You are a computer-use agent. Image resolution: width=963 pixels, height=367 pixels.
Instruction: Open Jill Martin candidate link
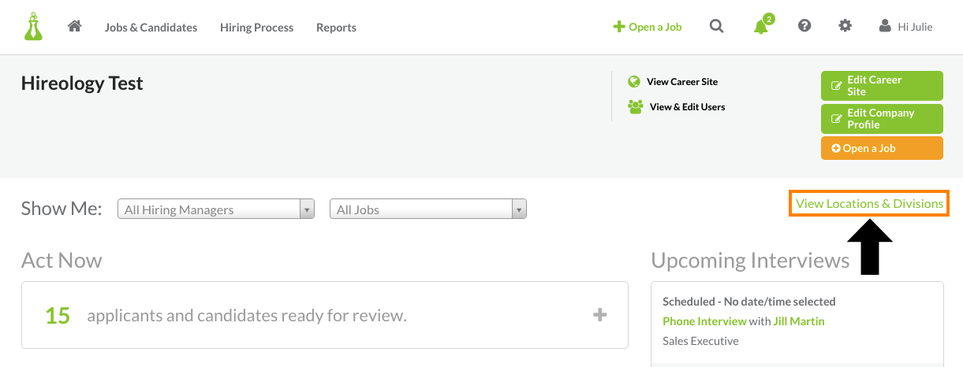pos(799,321)
